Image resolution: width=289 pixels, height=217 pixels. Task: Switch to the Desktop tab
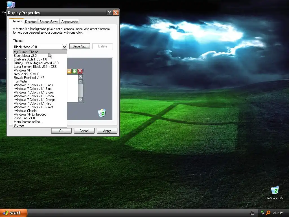[x=31, y=21]
